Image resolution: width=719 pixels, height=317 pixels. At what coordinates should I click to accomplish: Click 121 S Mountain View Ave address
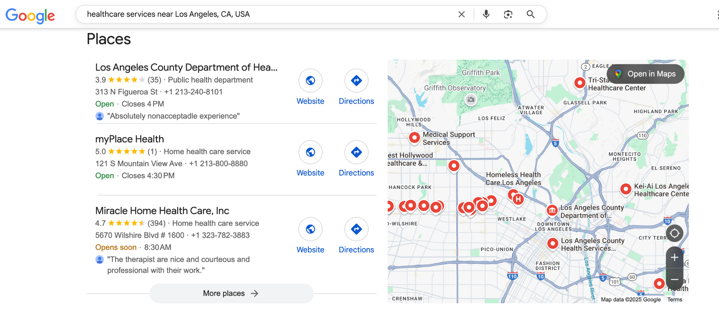coord(139,164)
